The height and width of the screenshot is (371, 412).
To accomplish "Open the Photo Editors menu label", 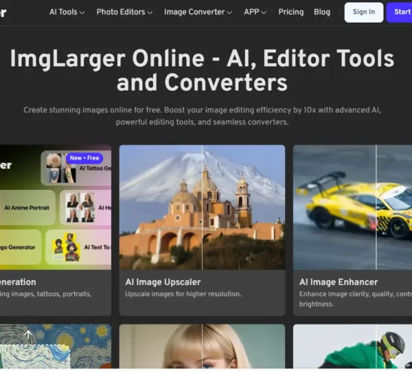I will pos(121,12).
